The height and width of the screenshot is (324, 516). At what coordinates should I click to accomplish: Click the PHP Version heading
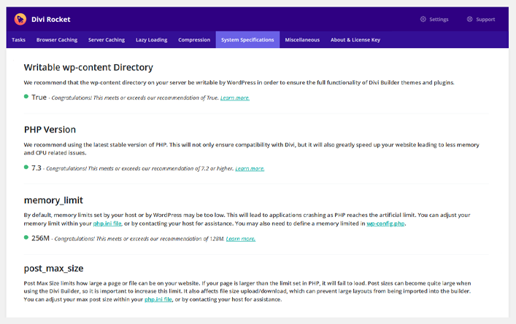point(50,130)
